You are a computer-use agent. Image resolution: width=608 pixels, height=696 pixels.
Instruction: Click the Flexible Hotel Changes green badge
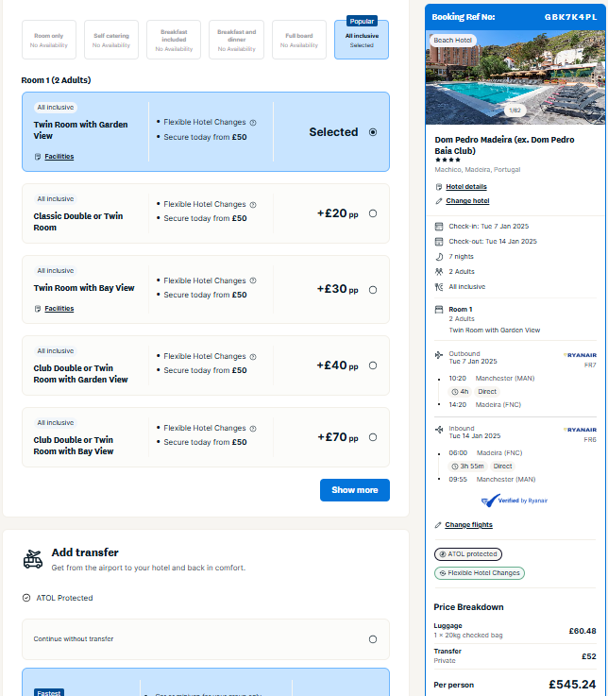click(x=480, y=573)
